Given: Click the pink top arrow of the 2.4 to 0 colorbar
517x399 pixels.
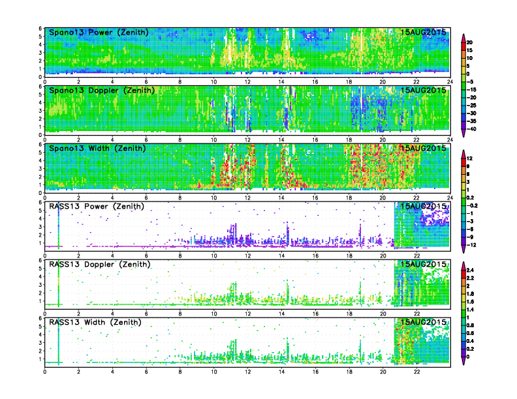Looking at the screenshot, I should click(463, 266).
